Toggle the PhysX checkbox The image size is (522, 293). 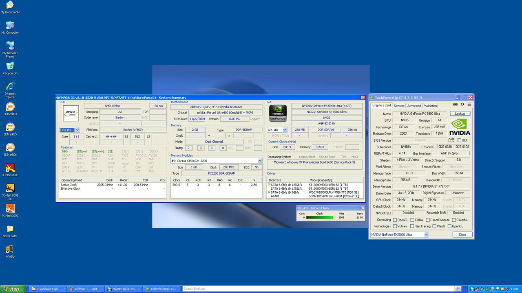click(434, 226)
